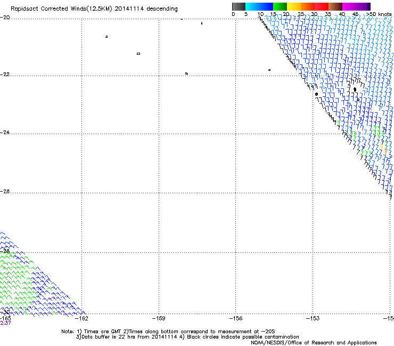Click the yellow 20-25 knots legend color
The height and width of the screenshot is (346, 394).
tap(294, 6)
